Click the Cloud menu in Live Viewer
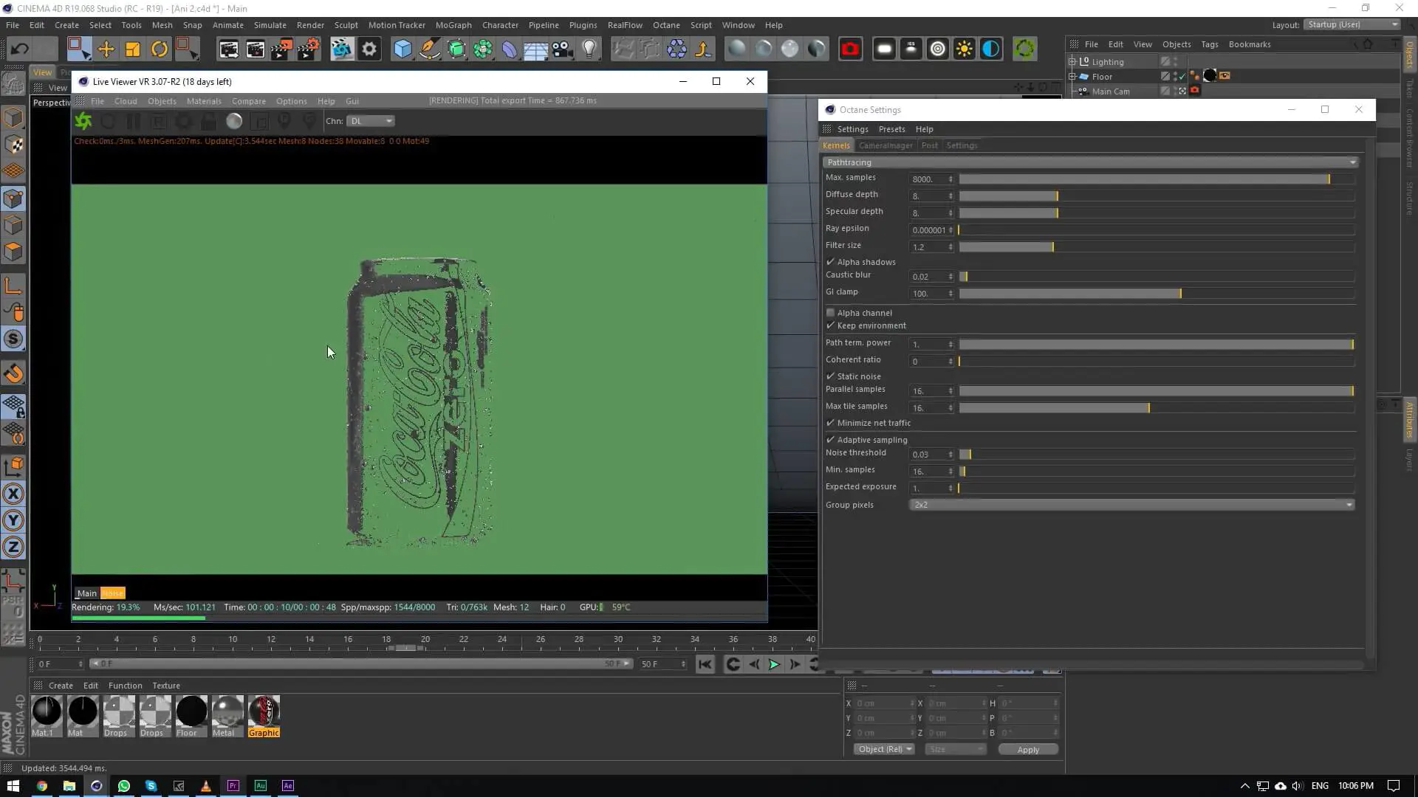The image size is (1418, 797). coord(126,101)
